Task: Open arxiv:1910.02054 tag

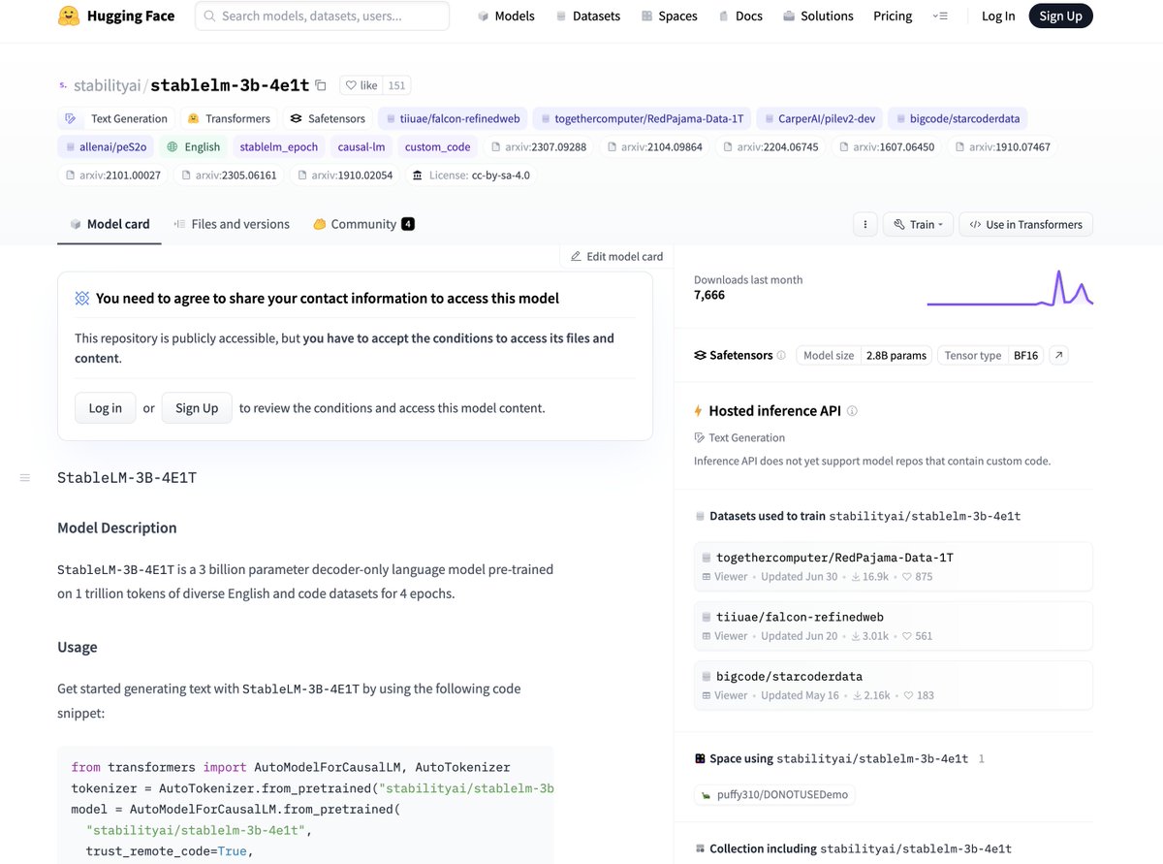Action: pyautogui.click(x=345, y=175)
